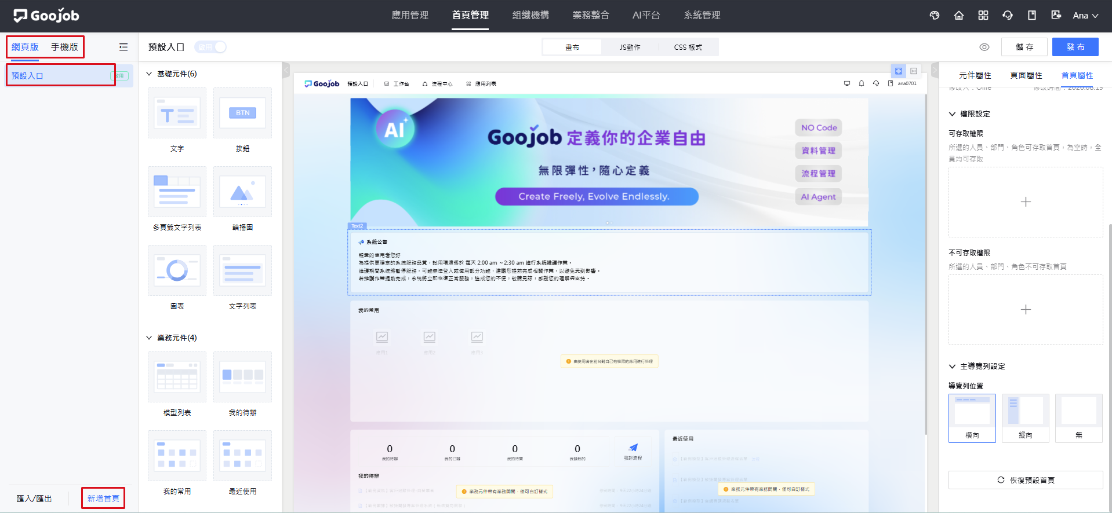The height and width of the screenshot is (513, 1112).
Task: Toggle the 預設入口 enable switch
Action: pos(210,47)
